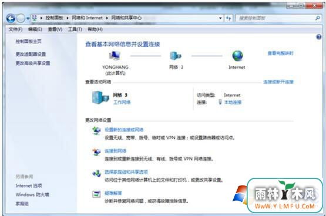This screenshot has height=216, width=326.
Task: Select 网络和 Internet breadcrumb
Action: [x=87, y=18]
